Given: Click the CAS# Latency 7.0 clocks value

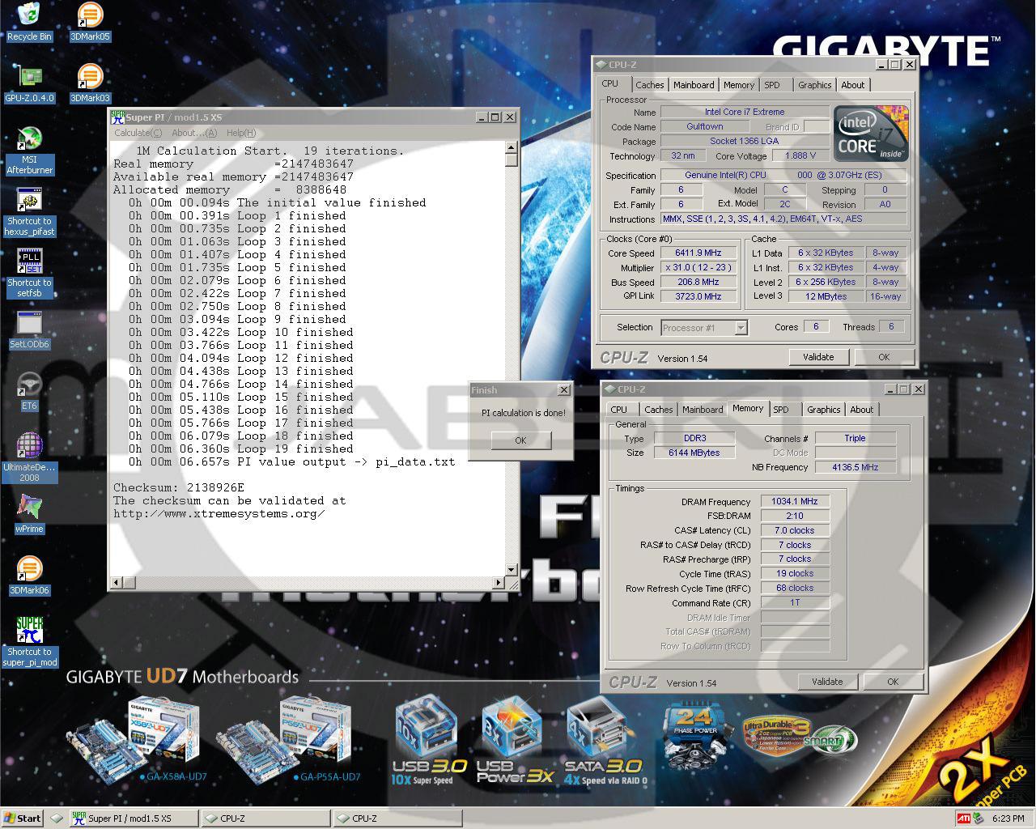Looking at the screenshot, I should tap(794, 530).
